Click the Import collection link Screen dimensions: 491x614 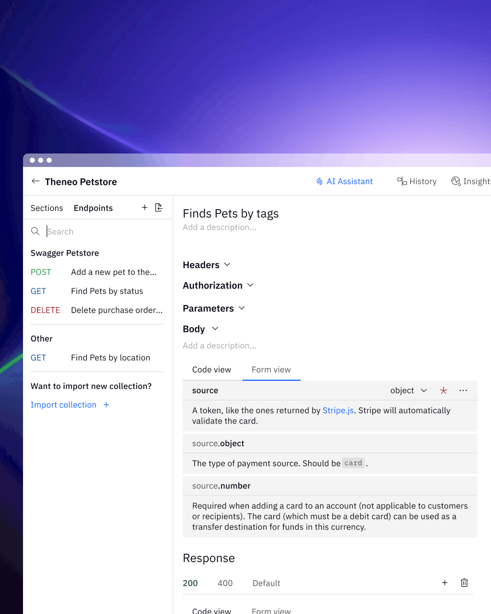tap(63, 405)
